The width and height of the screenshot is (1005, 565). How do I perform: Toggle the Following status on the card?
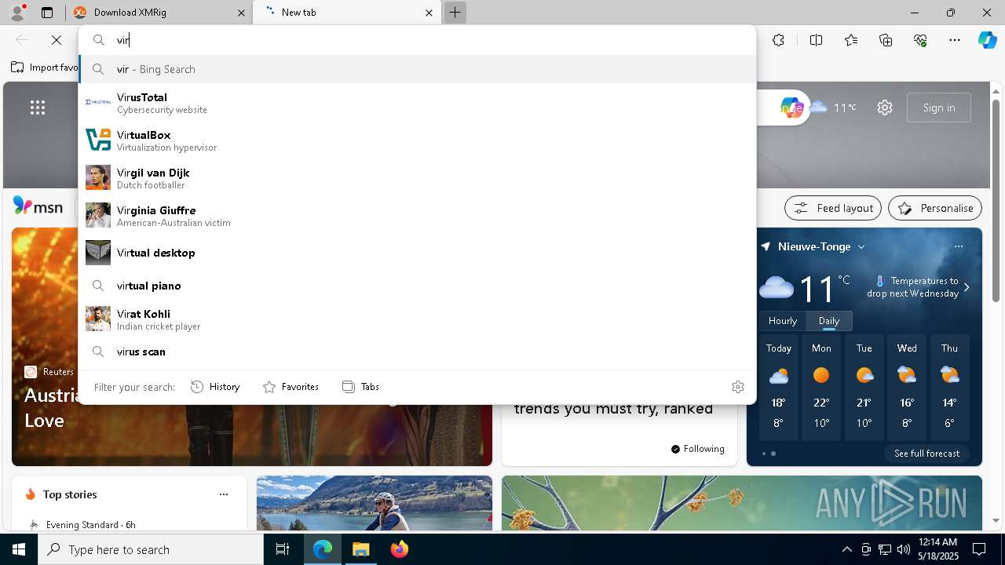[697, 449]
